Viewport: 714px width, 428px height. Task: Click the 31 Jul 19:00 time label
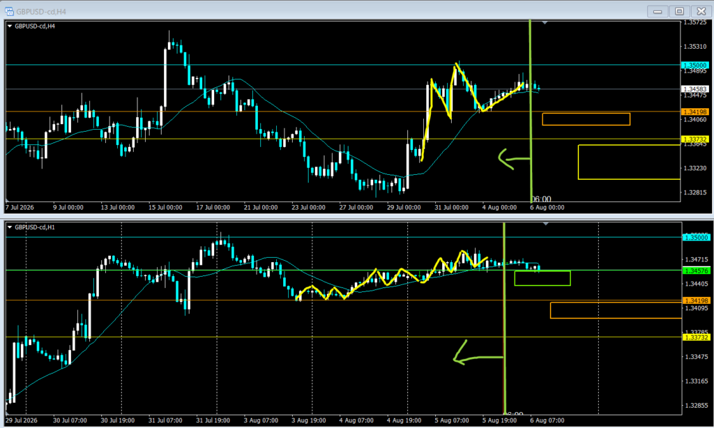[x=213, y=420]
